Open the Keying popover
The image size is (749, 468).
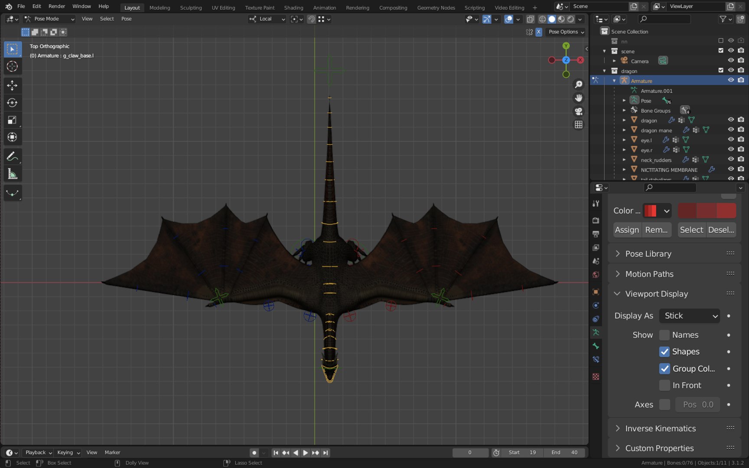click(x=68, y=452)
